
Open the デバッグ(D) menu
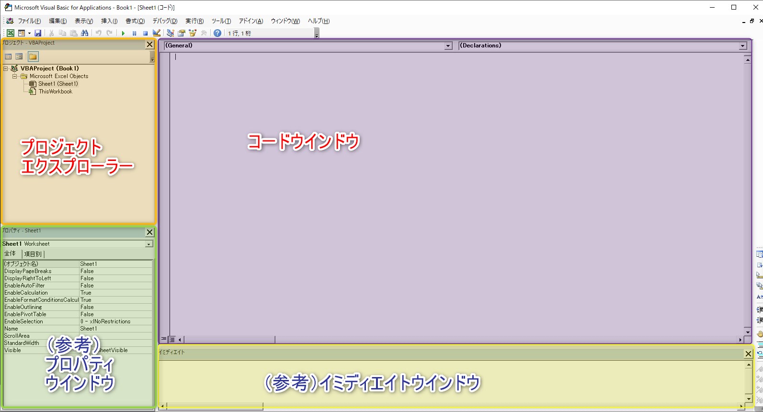(165, 21)
